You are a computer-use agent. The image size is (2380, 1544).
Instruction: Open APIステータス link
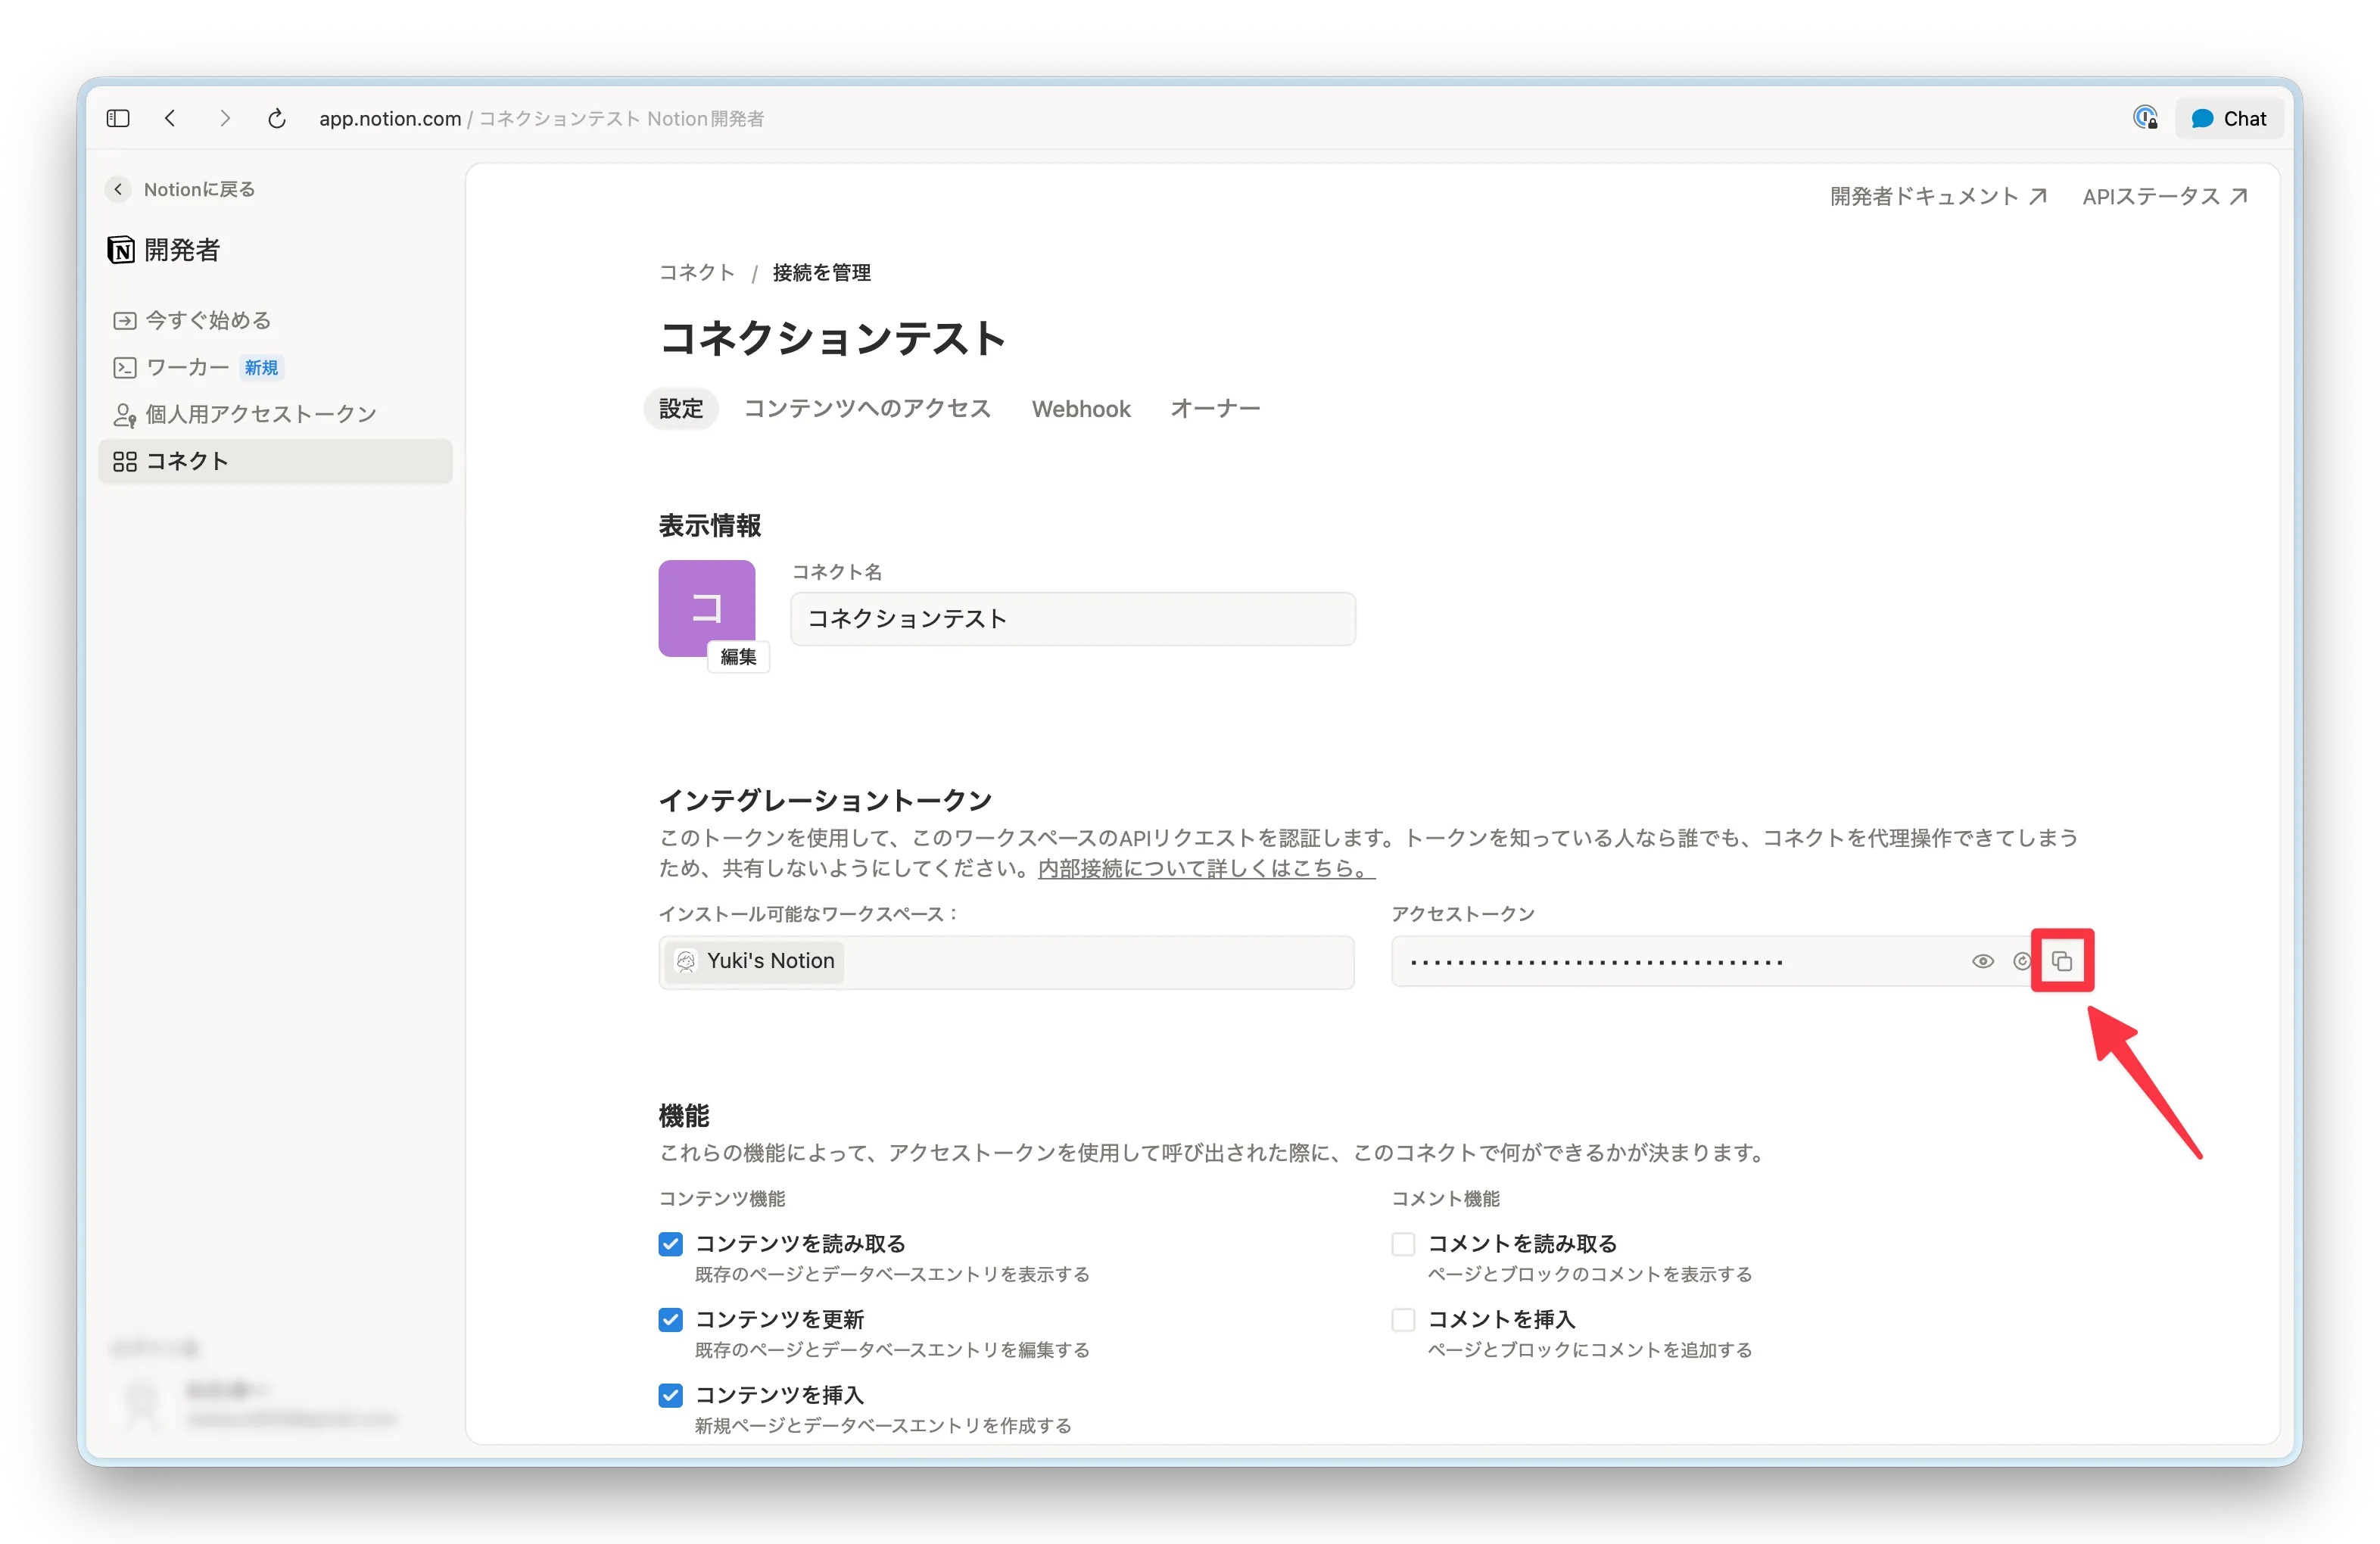pyautogui.click(x=2165, y=196)
